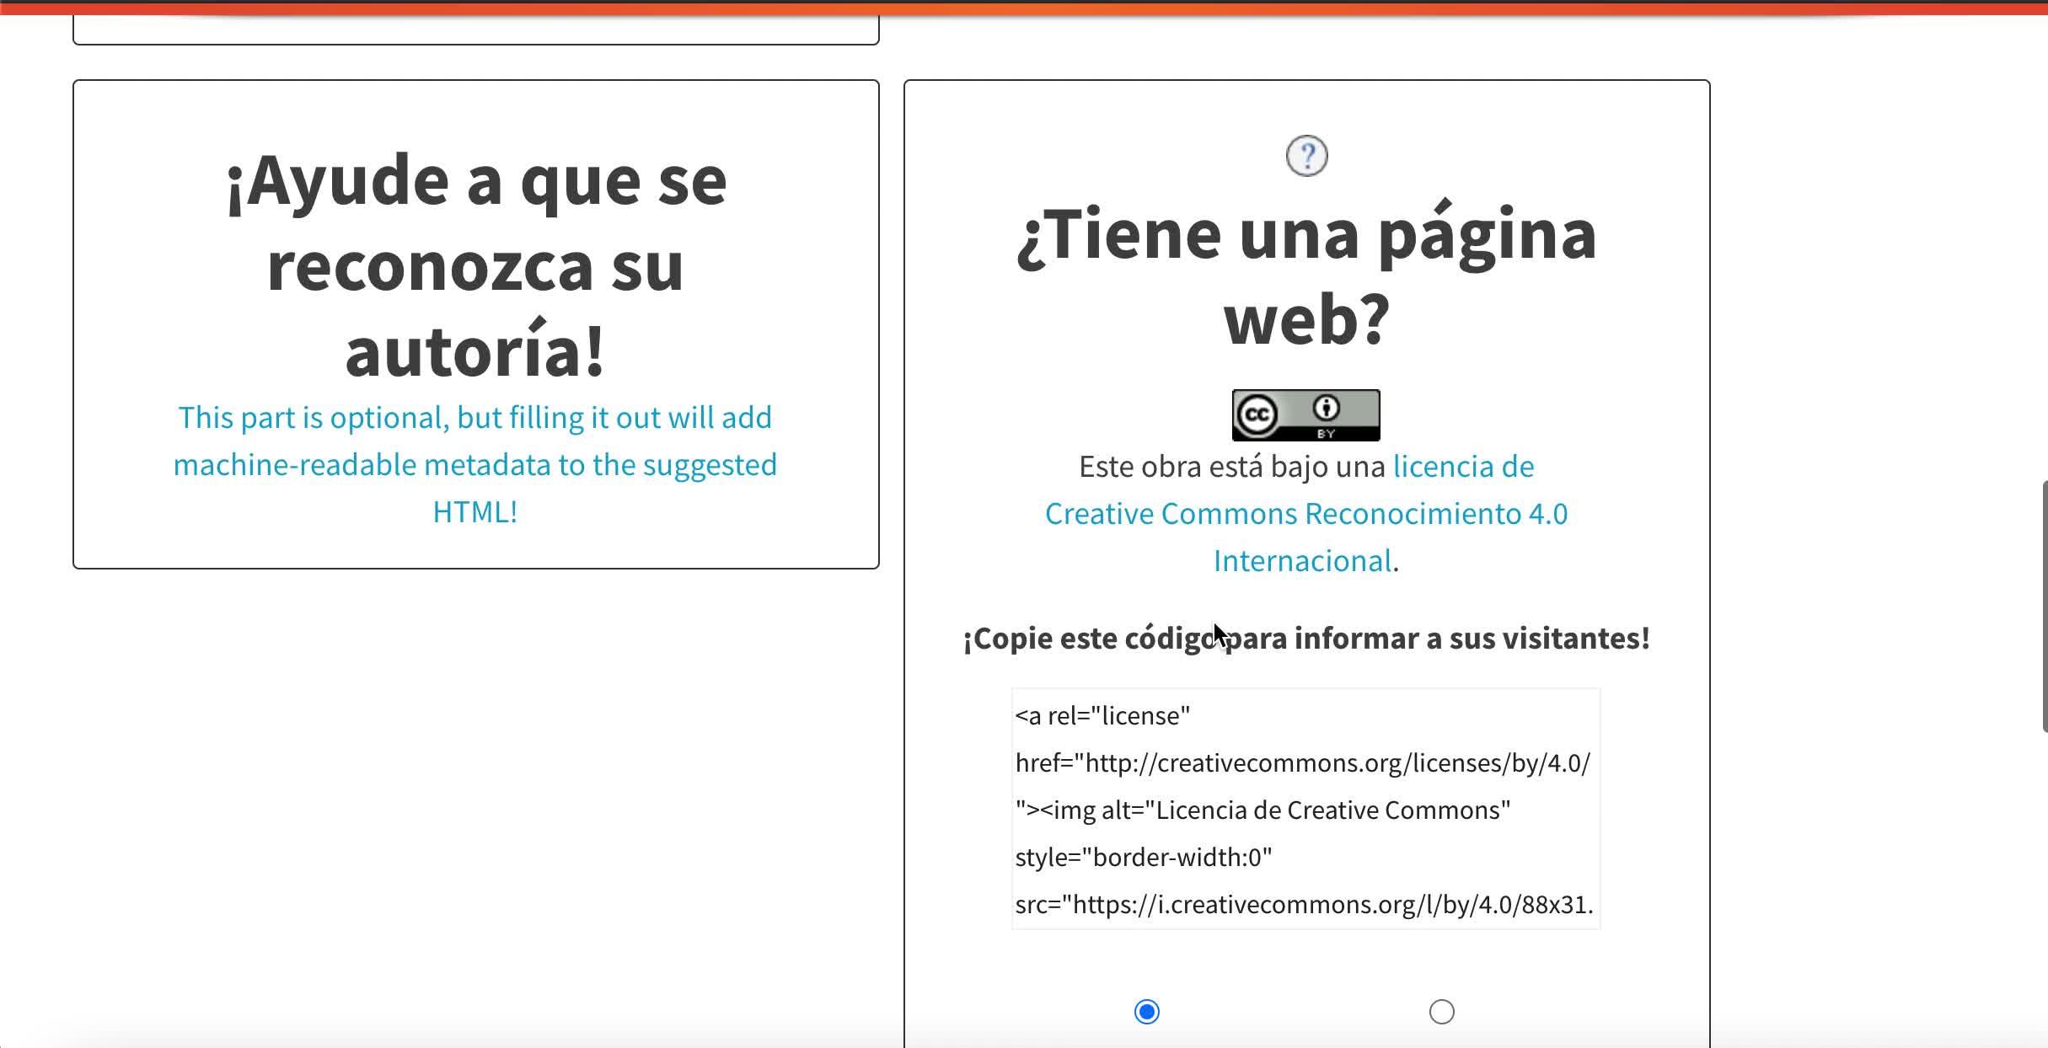
Task: Click the '¡Ayude a que se reconozca su autoría!' heading
Action: point(475,265)
